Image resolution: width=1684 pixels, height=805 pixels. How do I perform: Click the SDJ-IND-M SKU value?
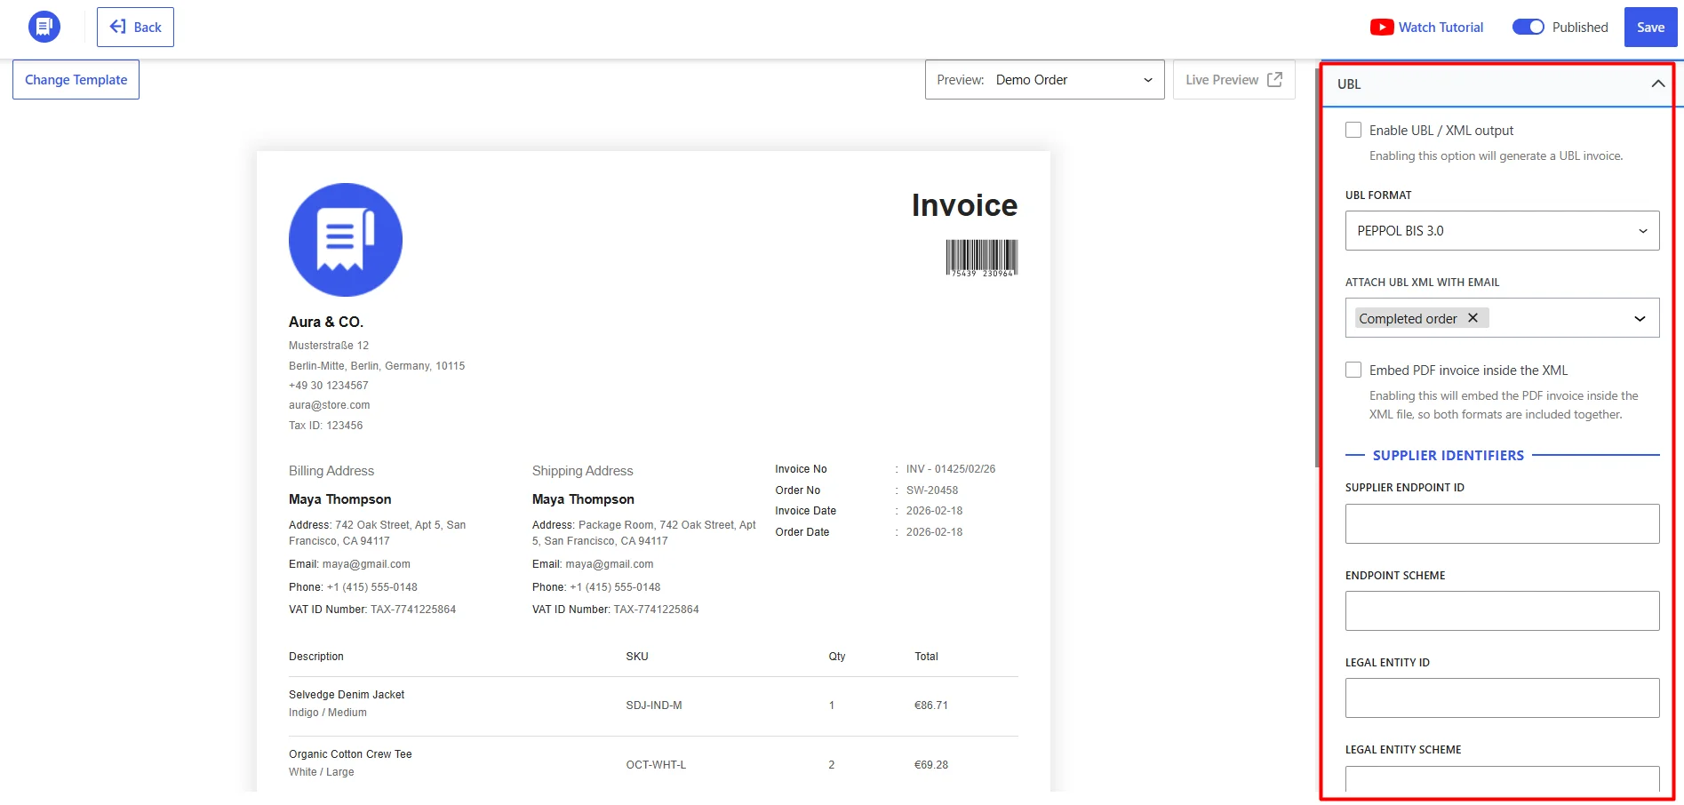pos(654,705)
